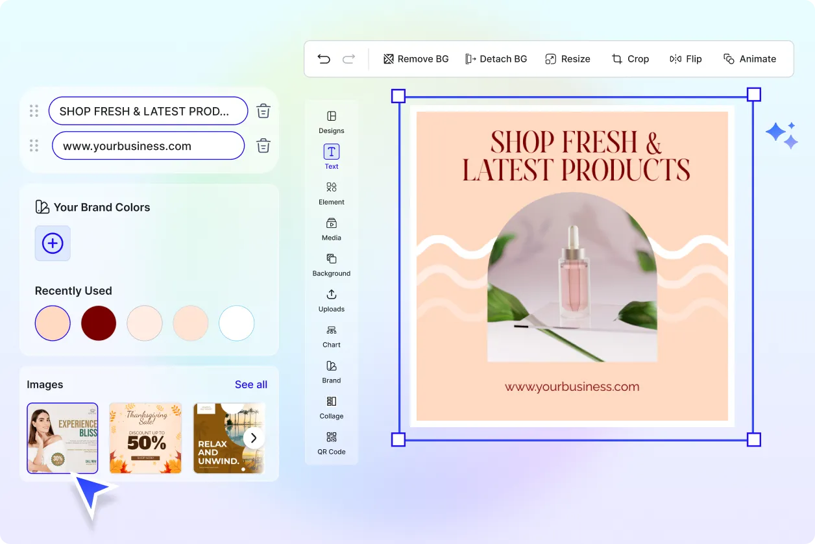Open the QR Code tool
Viewport: 815px width, 544px height.
(x=332, y=442)
